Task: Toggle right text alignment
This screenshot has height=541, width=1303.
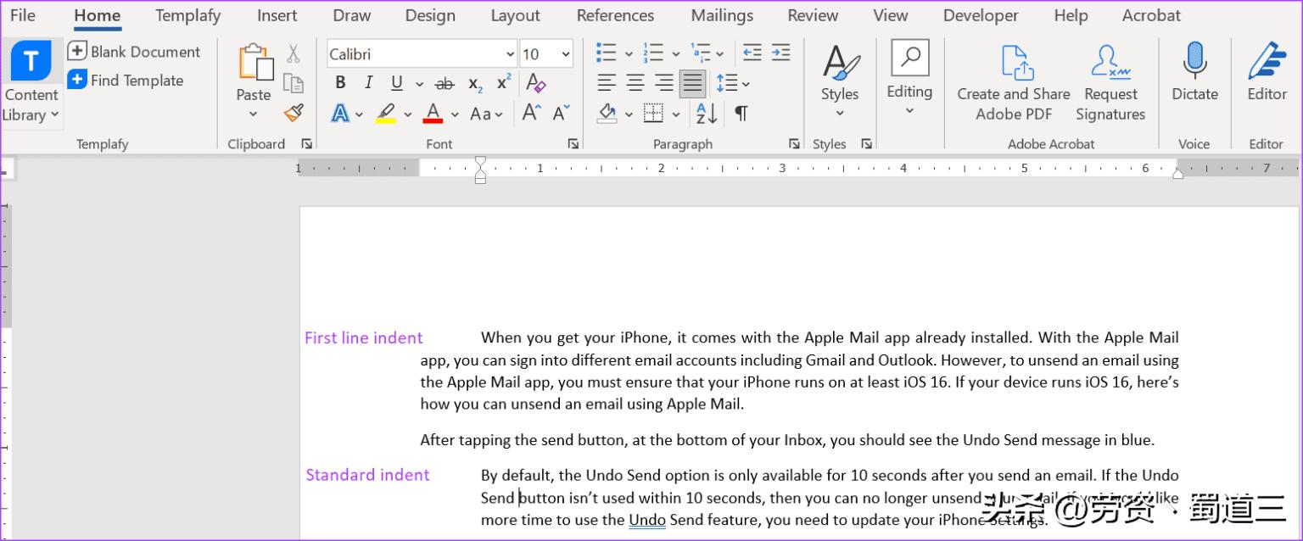Action: point(663,82)
